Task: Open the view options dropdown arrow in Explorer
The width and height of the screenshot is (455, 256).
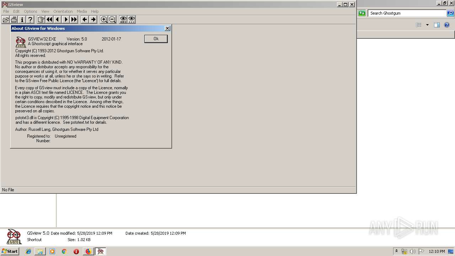Action: [x=427, y=25]
